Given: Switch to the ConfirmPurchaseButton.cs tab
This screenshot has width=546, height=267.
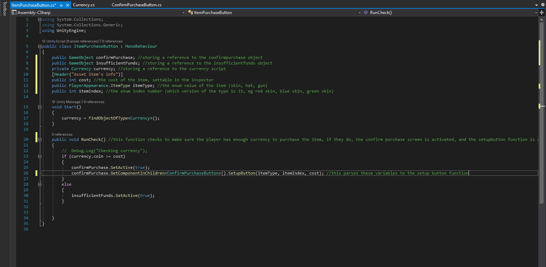Looking at the screenshot, I should [x=137, y=5].
